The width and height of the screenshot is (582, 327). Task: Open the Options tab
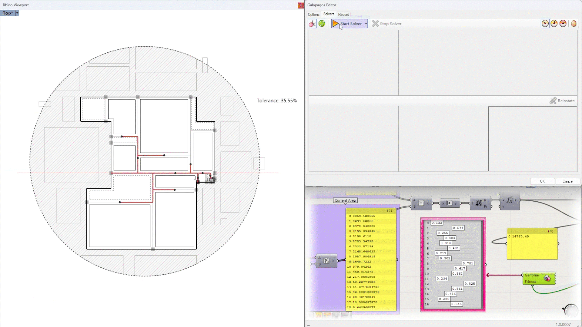(x=313, y=14)
